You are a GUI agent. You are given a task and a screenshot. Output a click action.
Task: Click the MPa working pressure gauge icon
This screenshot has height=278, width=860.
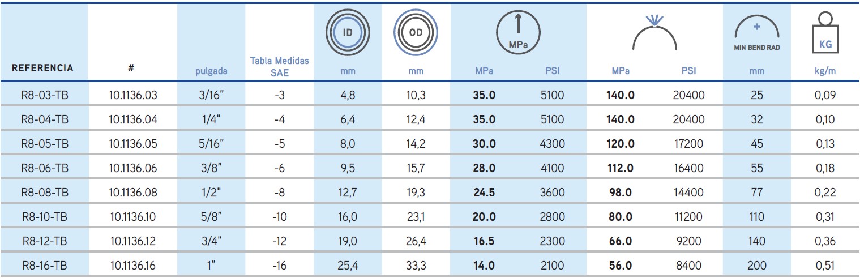(518, 35)
